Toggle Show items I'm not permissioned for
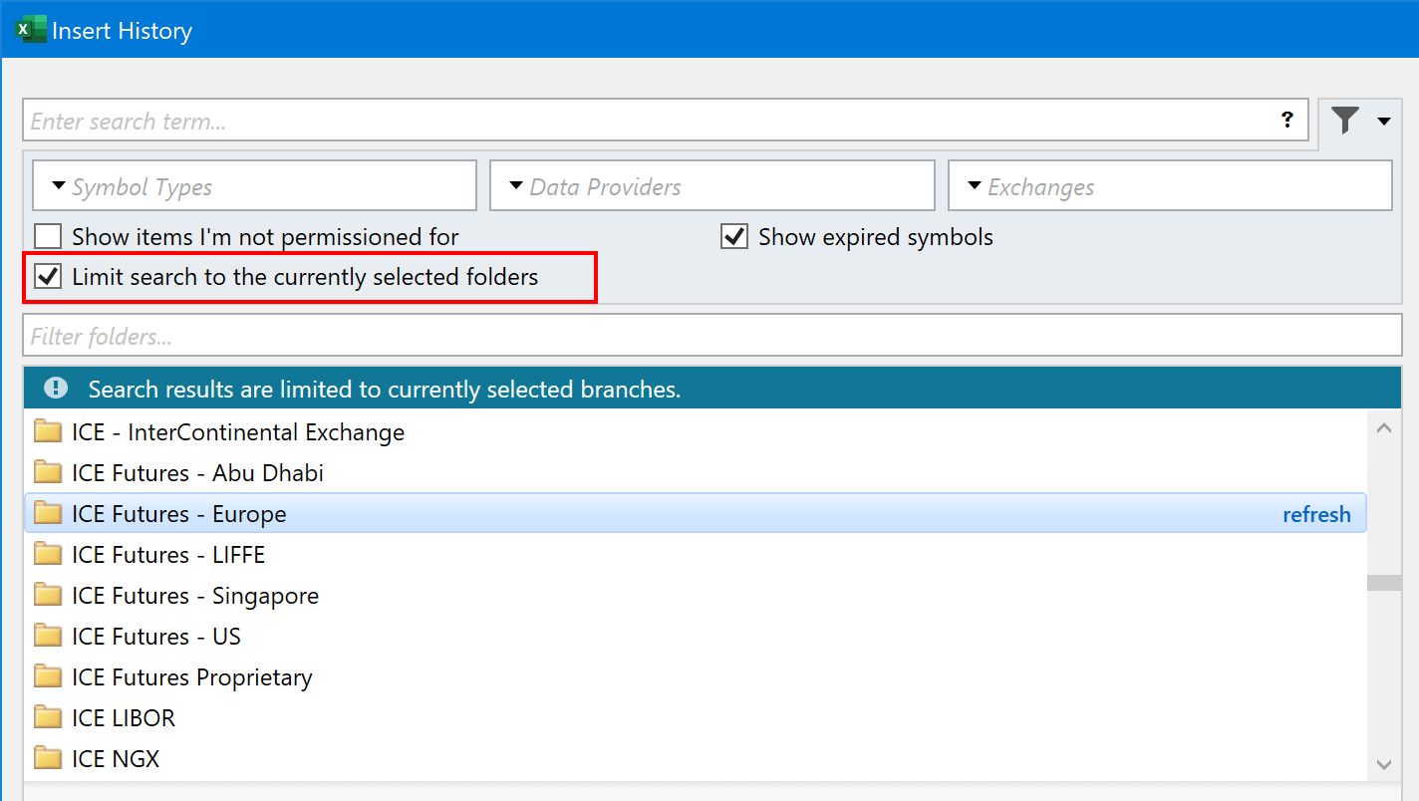Viewport: 1419px width, 801px height. tap(48, 237)
